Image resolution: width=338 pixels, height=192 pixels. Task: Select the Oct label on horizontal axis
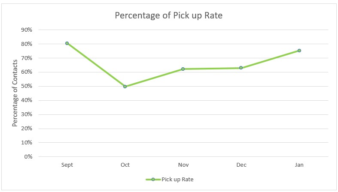click(x=125, y=165)
